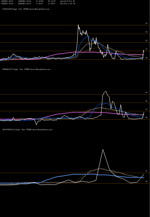Viewport: 150px width, 217px height.
Task: Click the 10 price label on daily chart
Action: point(146,58)
